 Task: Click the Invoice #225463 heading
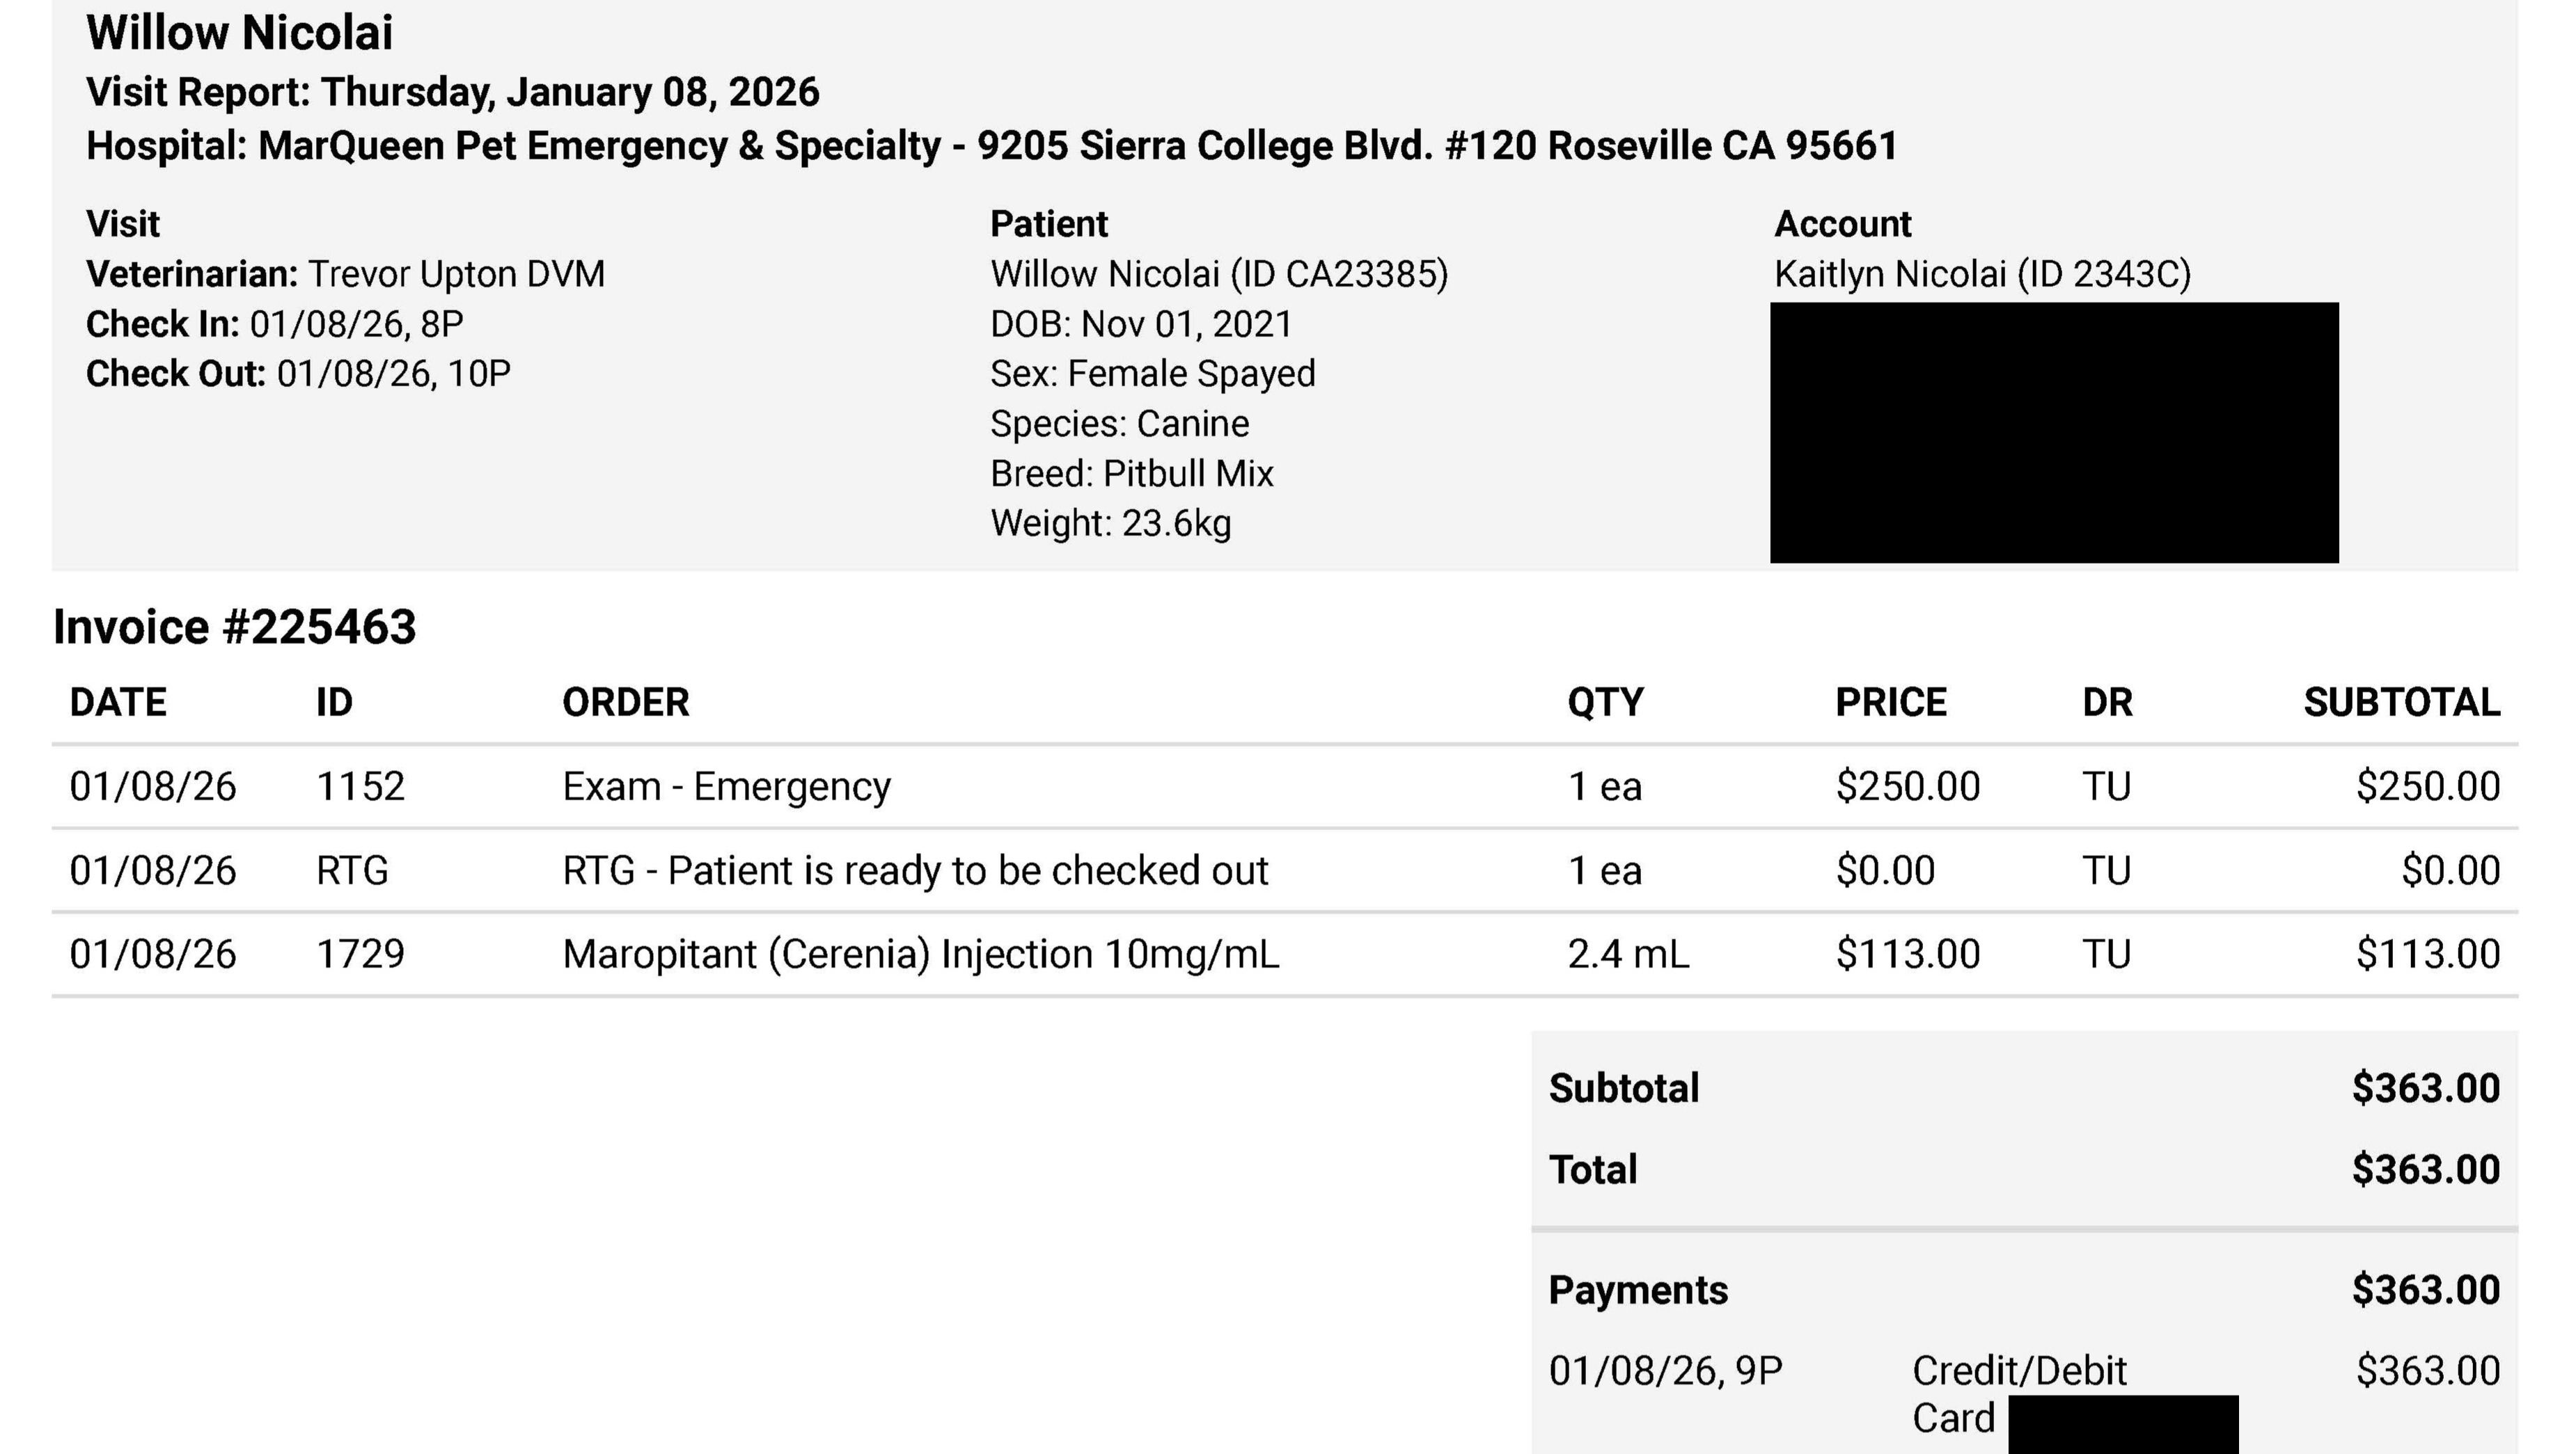click(234, 628)
